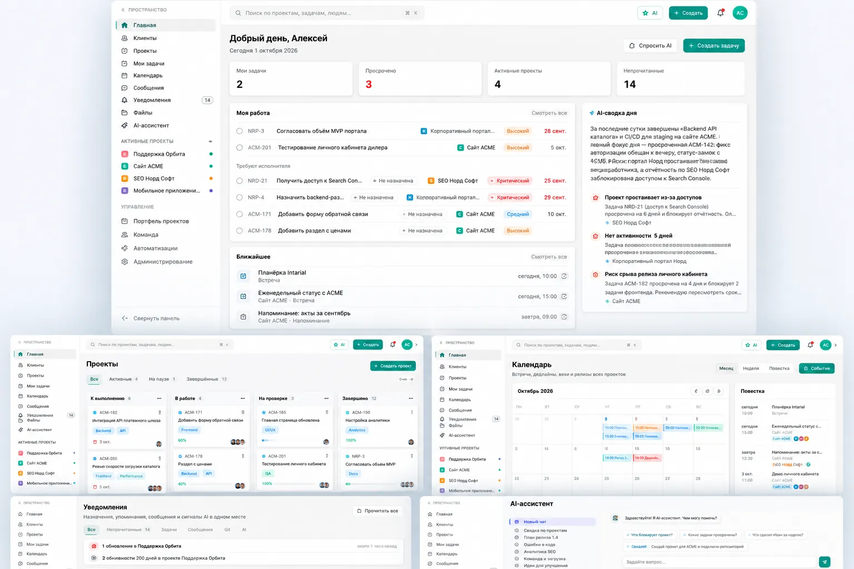Click the notification bell in the main dashboard header
The image size is (854, 569).
pyautogui.click(x=721, y=13)
